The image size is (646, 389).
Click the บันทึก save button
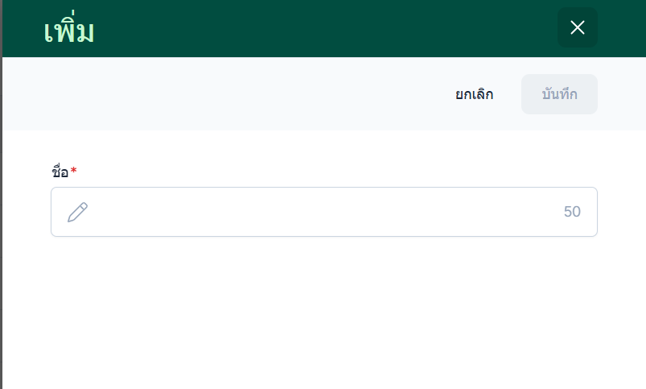click(x=559, y=94)
